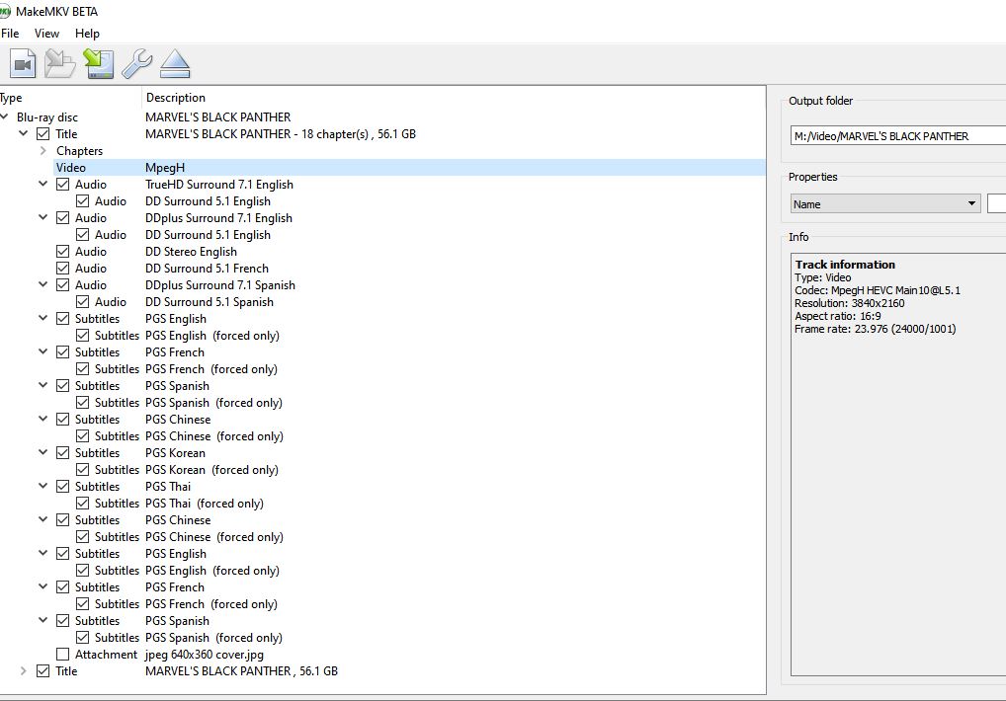Uncheck DDplus Surround 7.1 English audio checkbox
The width and height of the screenshot is (1006, 701).
pyautogui.click(x=63, y=218)
